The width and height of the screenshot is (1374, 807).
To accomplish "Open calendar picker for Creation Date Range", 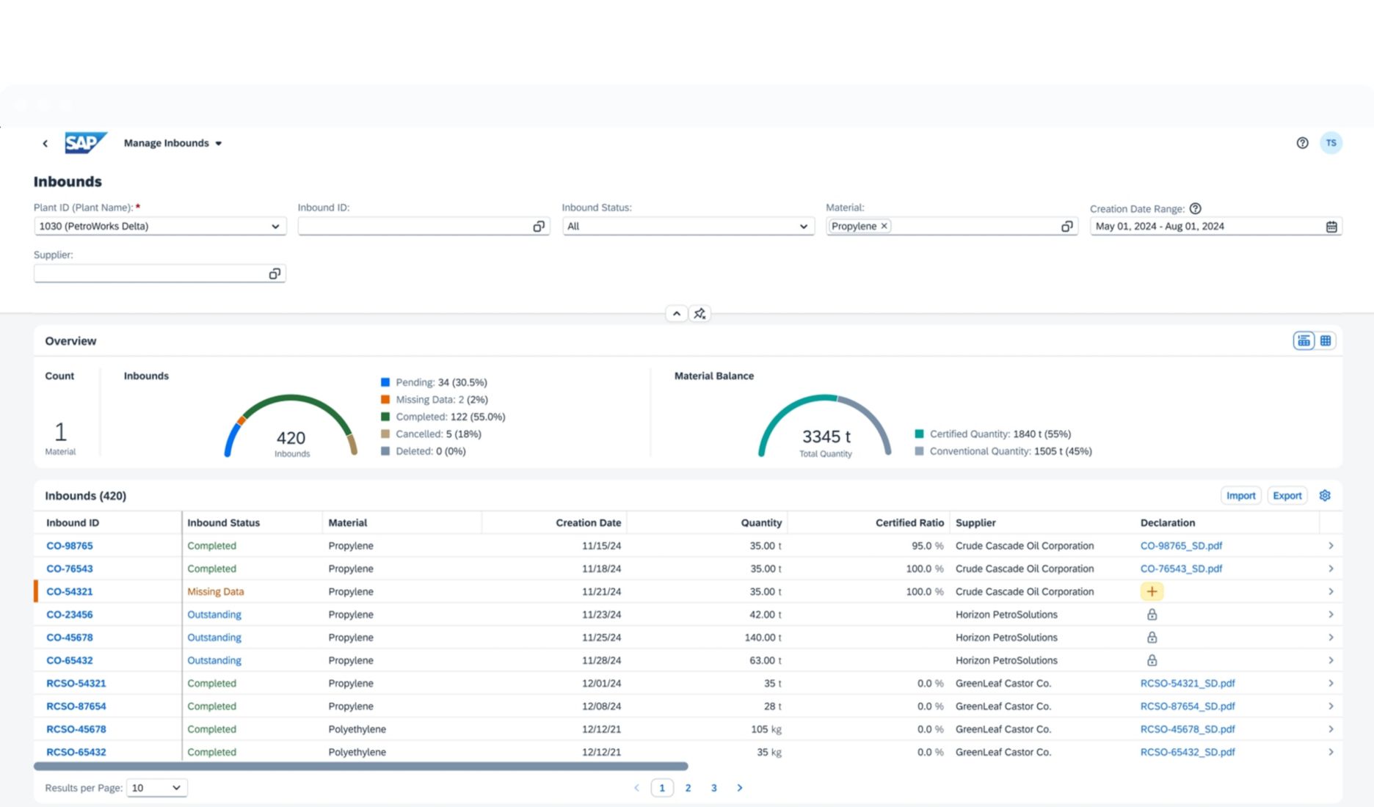I will coord(1331,227).
